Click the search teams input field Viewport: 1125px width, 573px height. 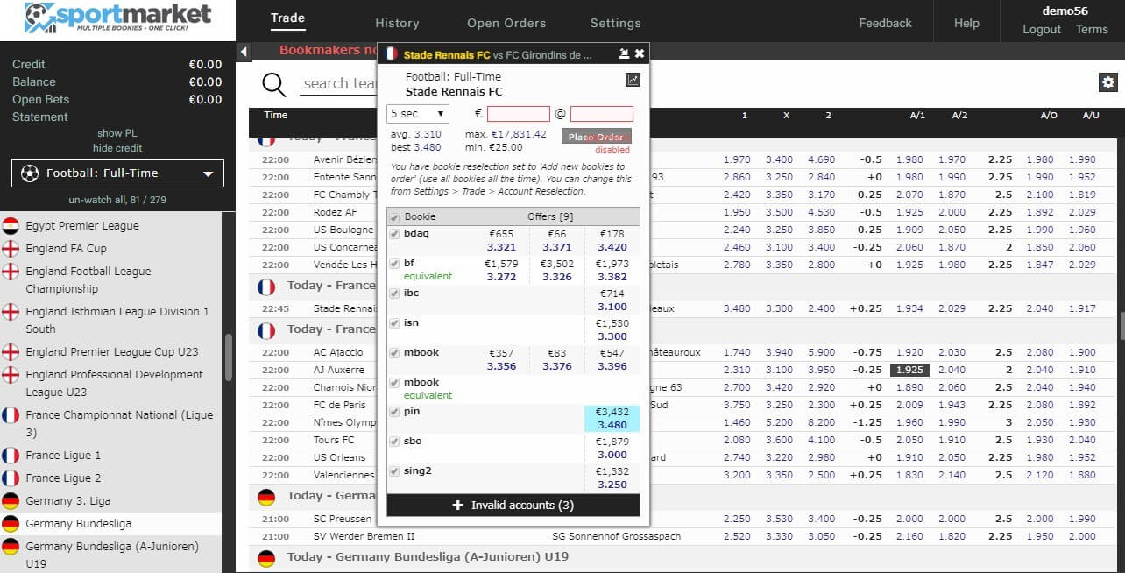[x=340, y=84]
